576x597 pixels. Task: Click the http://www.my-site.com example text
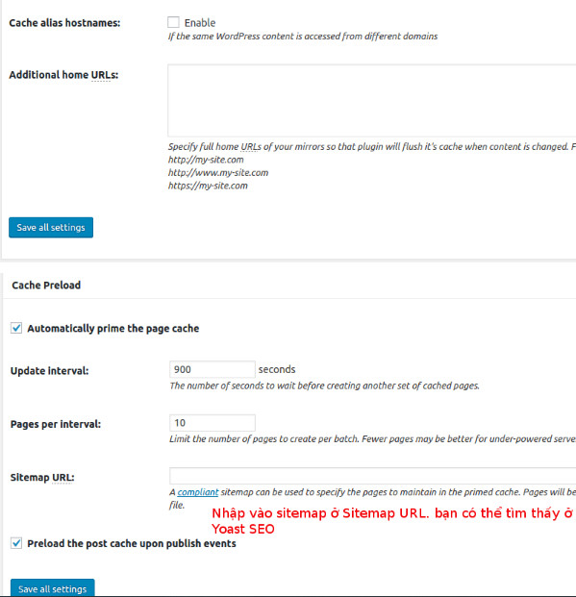point(218,173)
